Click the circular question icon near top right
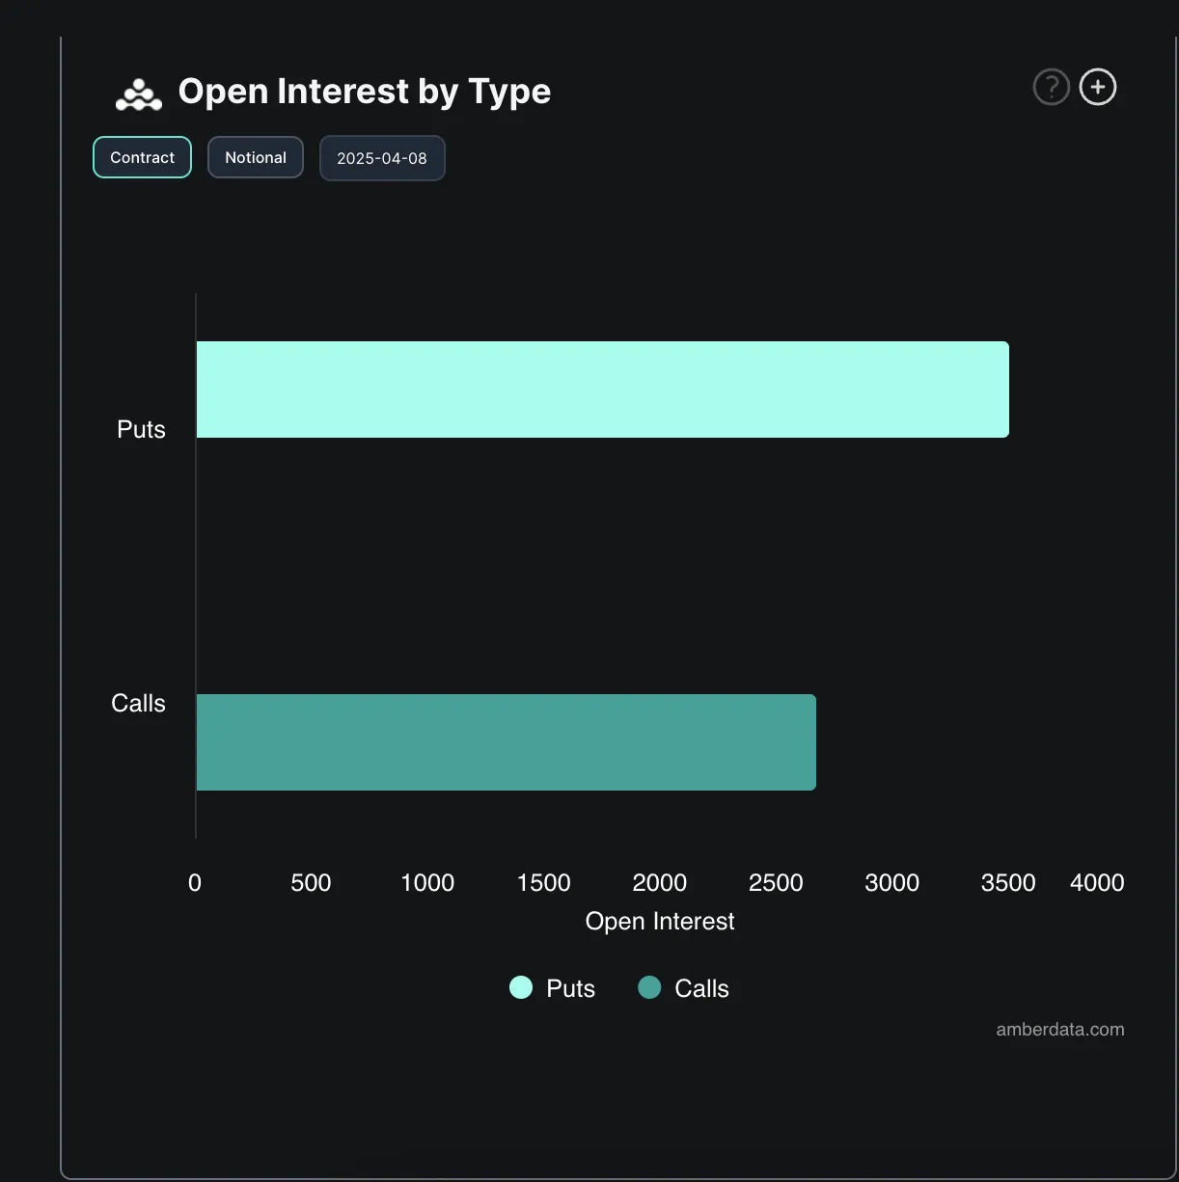 [x=1052, y=87]
